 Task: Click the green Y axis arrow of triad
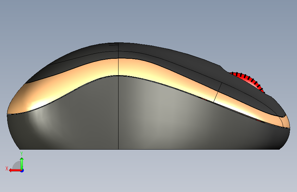22,164
